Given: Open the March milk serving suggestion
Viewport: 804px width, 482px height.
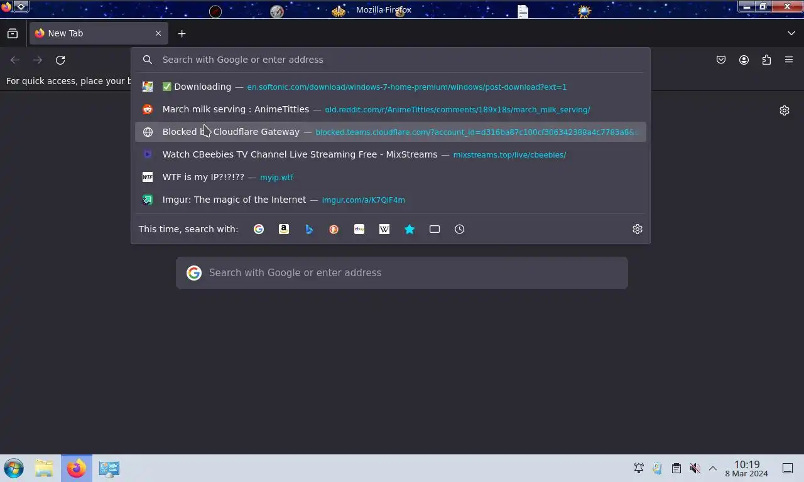Looking at the screenshot, I should (x=391, y=109).
